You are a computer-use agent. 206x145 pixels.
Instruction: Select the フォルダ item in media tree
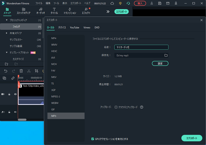click(x=21, y=27)
